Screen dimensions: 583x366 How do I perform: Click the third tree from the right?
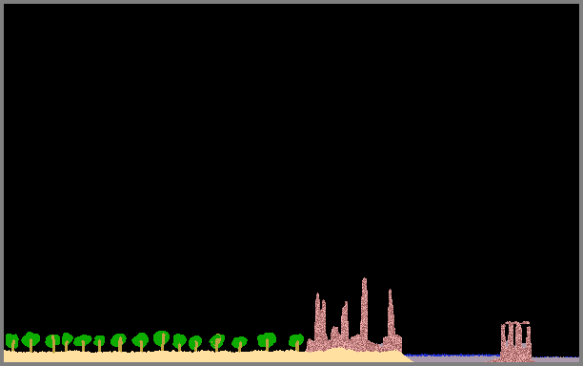point(239,344)
